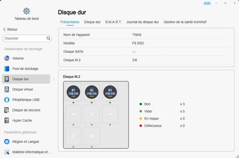Click the window resize grip corner
Screen dimensions: 239x158
pyautogui.click(x=237, y=157)
